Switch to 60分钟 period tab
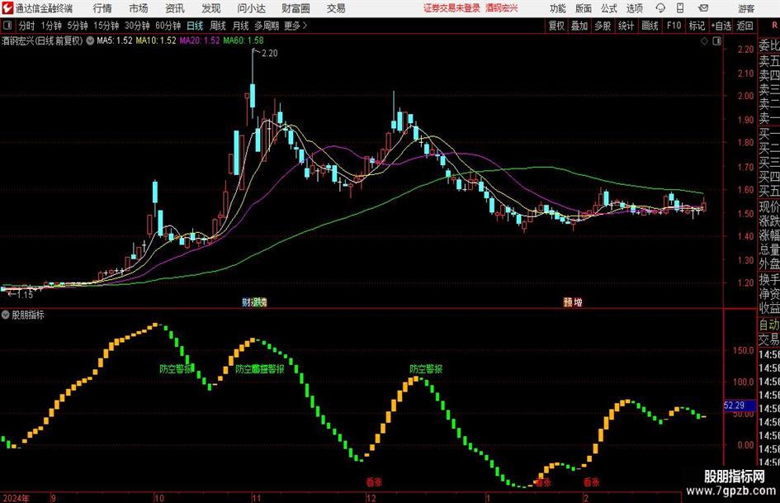Viewport: 780px width, 503px height. (168, 26)
